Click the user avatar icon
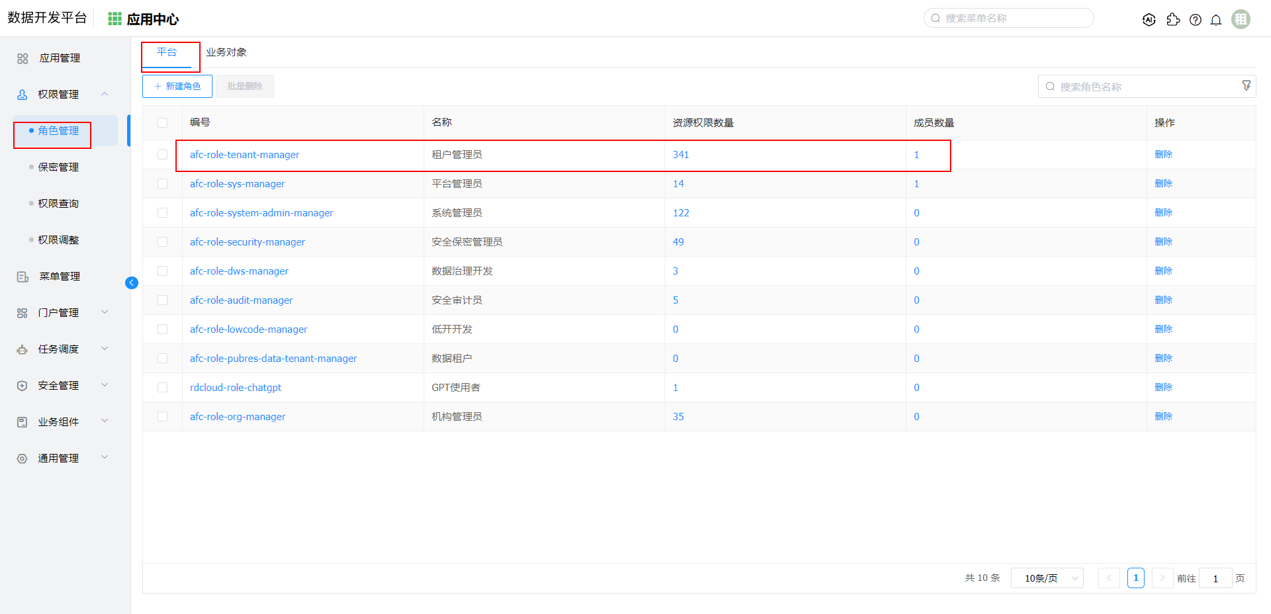 (1241, 19)
